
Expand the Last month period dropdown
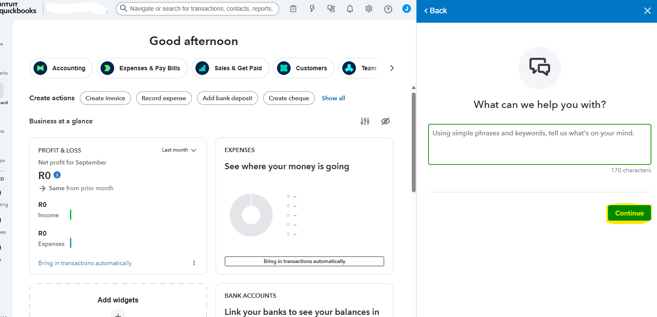coord(179,150)
